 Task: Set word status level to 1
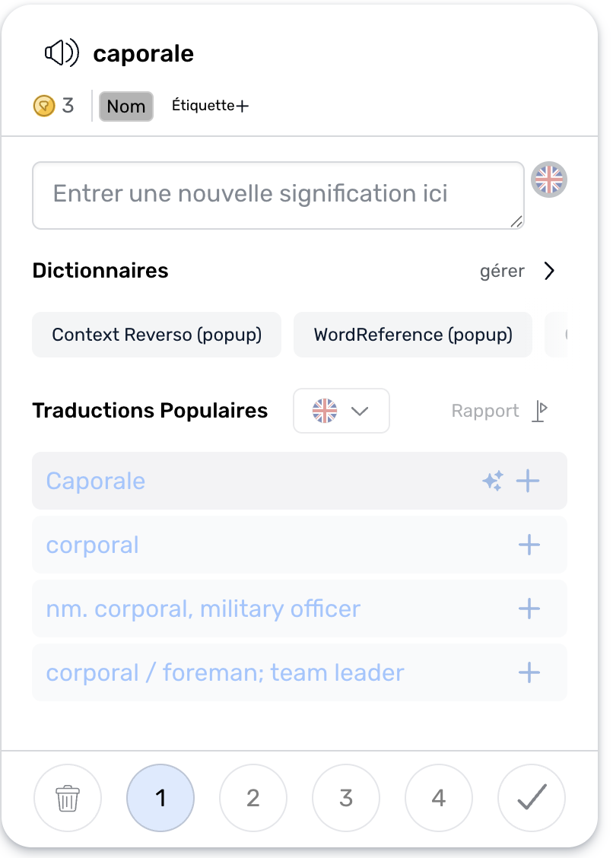160,798
